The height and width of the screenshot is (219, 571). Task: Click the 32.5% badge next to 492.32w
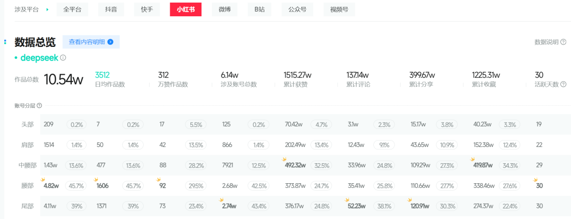pos(322,165)
